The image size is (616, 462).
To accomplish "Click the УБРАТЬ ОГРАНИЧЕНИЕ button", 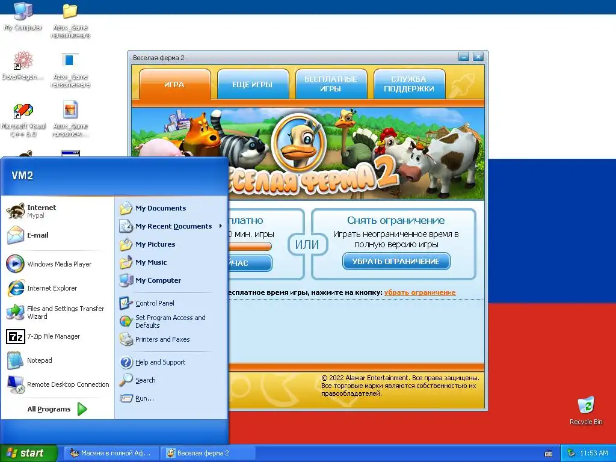I will [396, 261].
